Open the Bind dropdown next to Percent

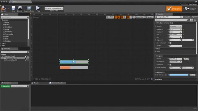click(x=187, y=59)
